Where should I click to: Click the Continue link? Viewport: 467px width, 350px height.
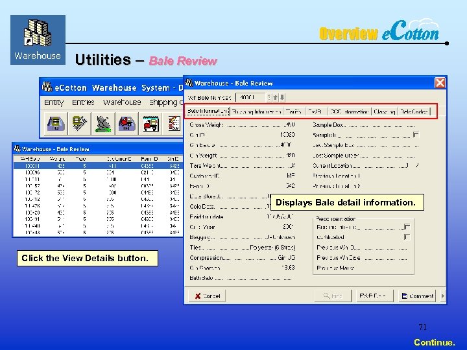tap(434, 342)
